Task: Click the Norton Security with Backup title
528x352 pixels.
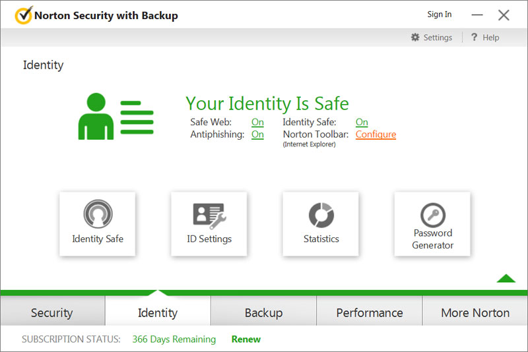Action: pos(106,15)
